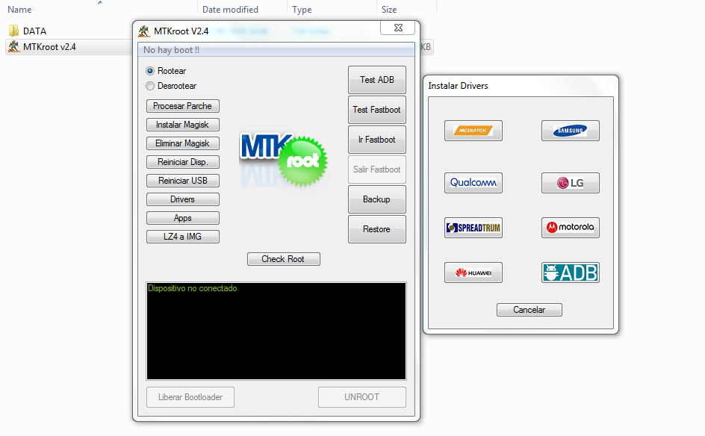The height and width of the screenshot is (436, 705).
Task: Install MediaTek drivers
Action: point(473,131)
